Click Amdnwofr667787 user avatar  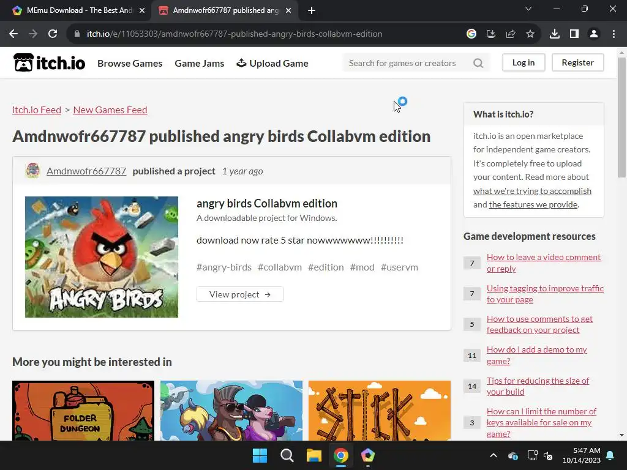(x=32, y=171)
